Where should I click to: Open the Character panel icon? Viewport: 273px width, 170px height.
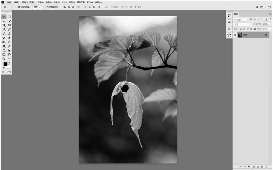(x=229, y=22)
